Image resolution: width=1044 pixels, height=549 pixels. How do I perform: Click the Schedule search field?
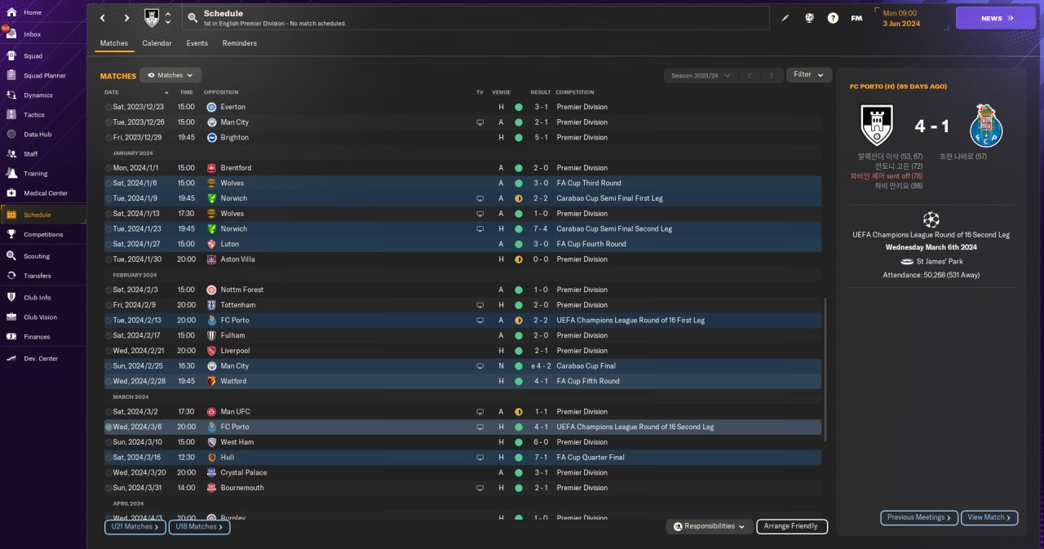476,18
